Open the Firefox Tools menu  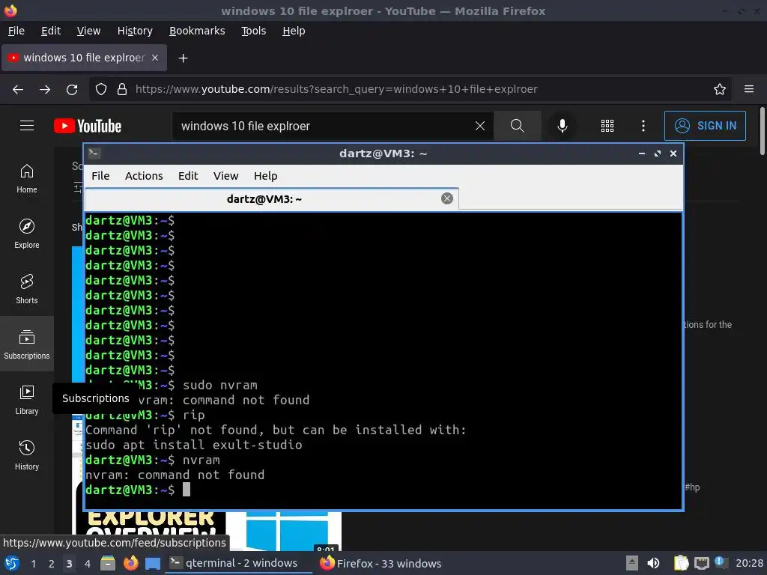(x=253, y=31)
